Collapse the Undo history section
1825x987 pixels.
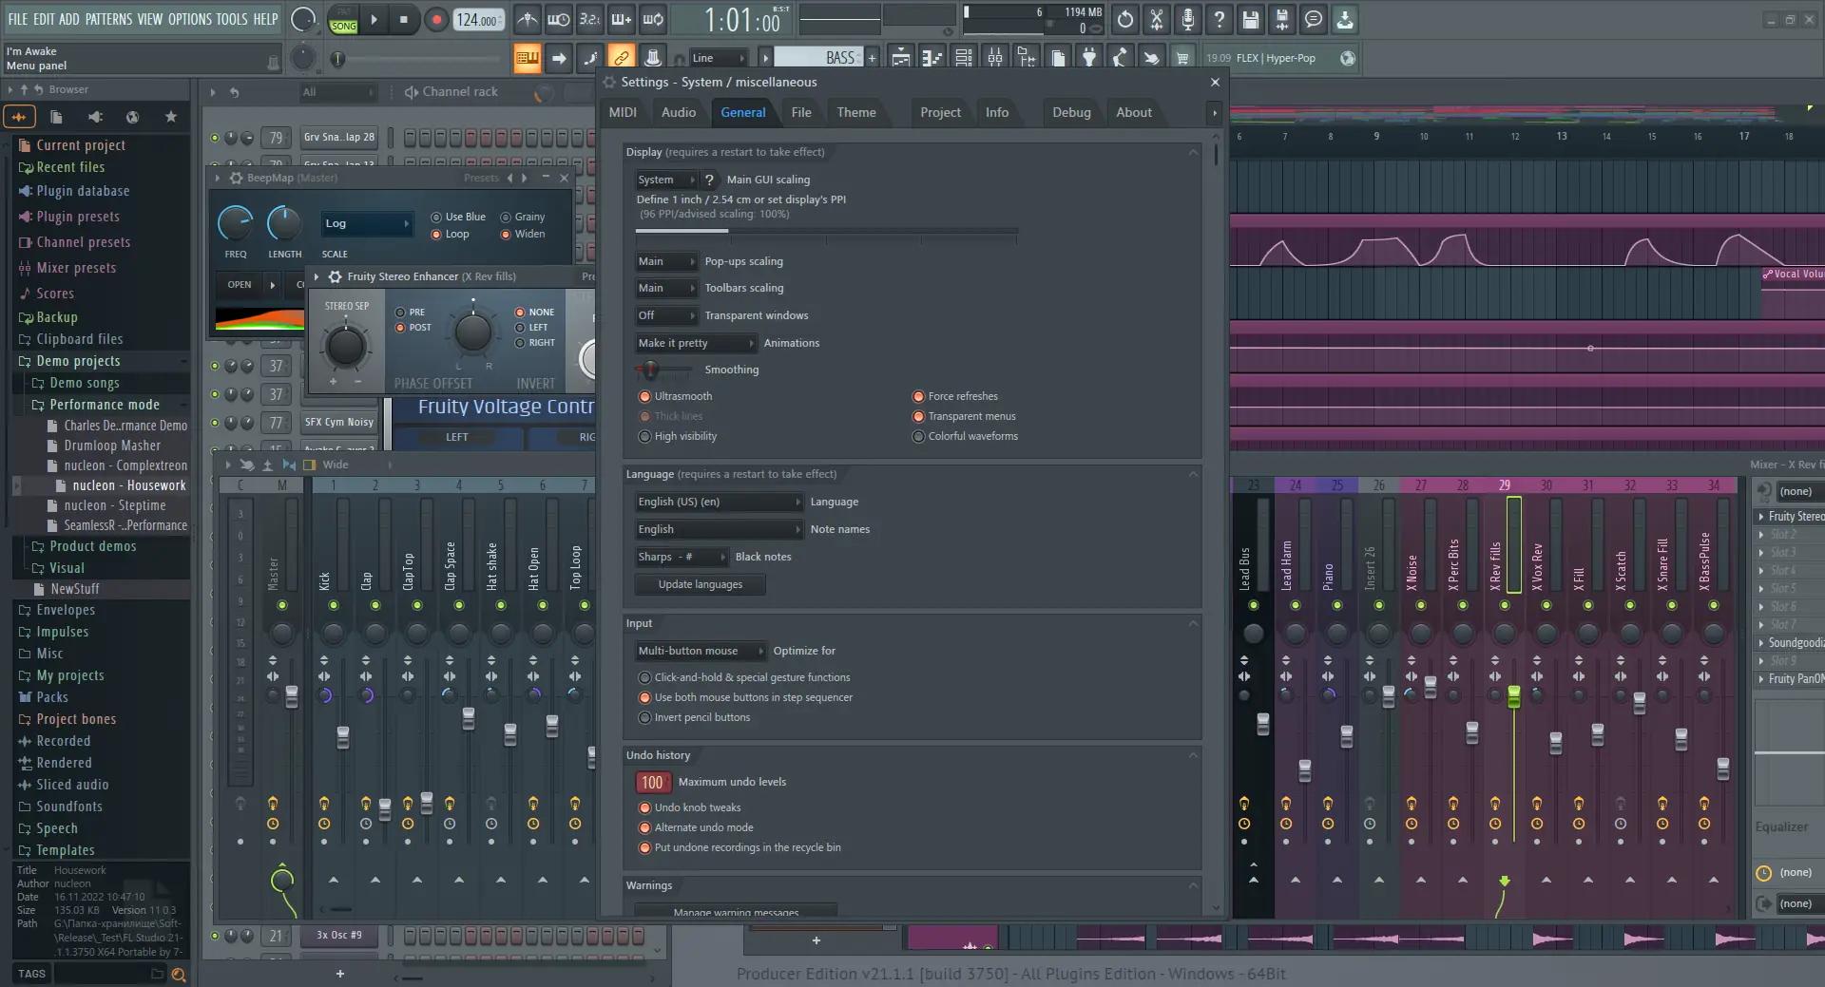1193,755
